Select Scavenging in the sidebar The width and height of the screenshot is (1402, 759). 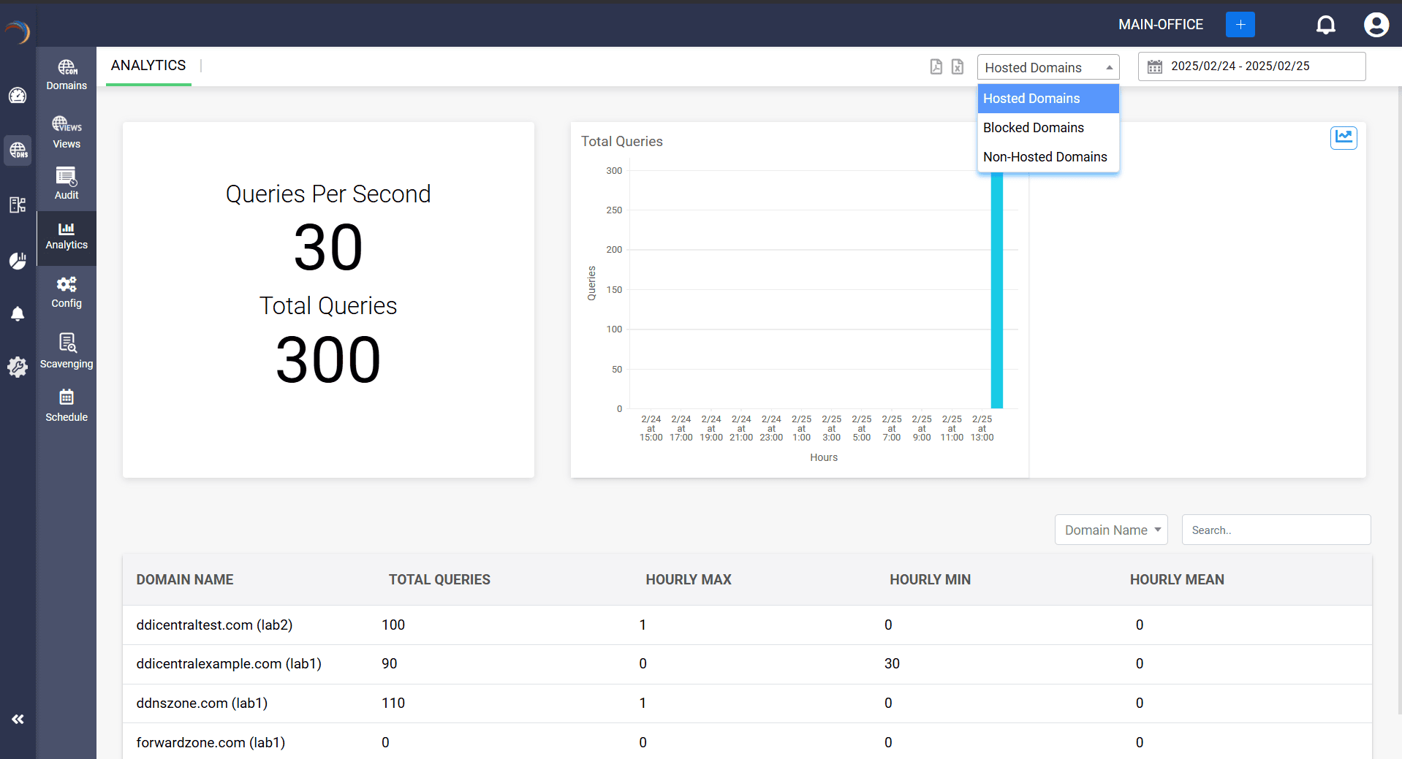(x=66, y=351)
